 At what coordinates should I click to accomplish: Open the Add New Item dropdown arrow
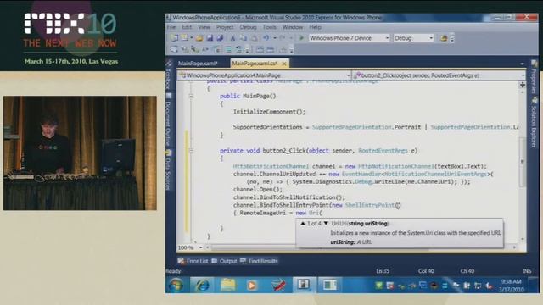point(191,38)
